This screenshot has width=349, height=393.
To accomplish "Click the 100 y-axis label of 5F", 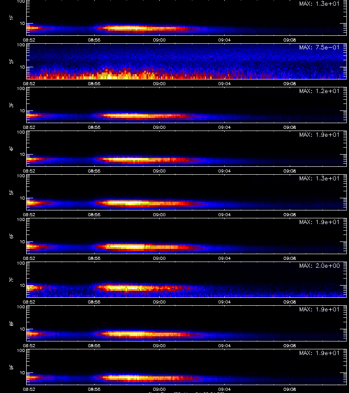I will [21, 176].
